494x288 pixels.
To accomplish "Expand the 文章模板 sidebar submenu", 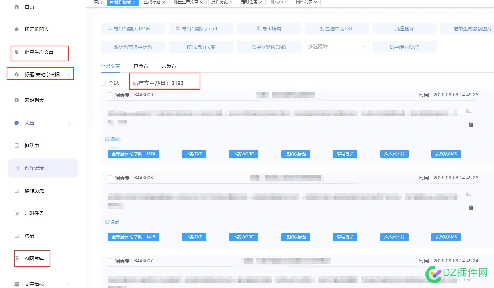I will click(69, 284).
